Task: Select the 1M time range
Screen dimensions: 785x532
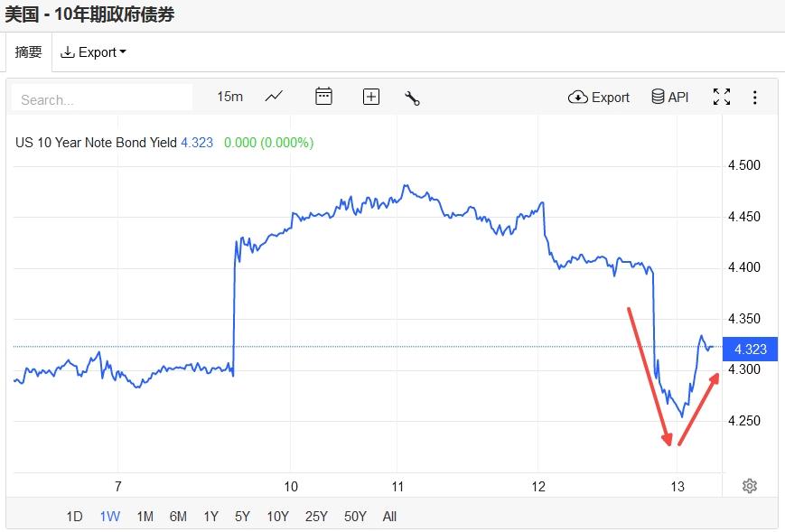Action: 145,517
